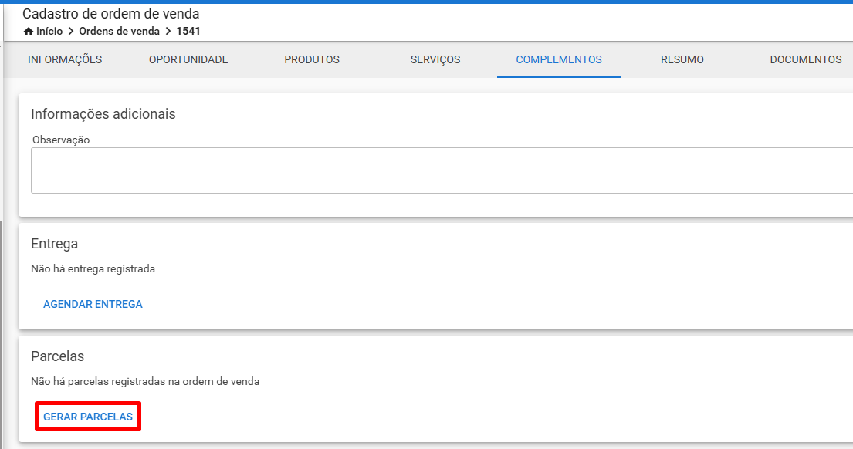
Task: Select order number 1541 in breadcrumb
Action: coord(188,32)
